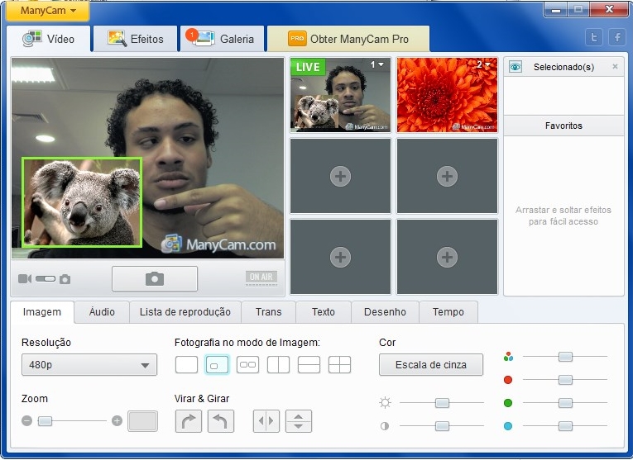633x460 pixels.
Task: Open the Galeria tab
Action: [x=223, y=39]
